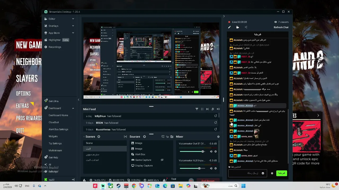Pause the Mini Feed alert queue
Image resolution: width=339 pixels, height=190 pixels.
coord(202,109)
